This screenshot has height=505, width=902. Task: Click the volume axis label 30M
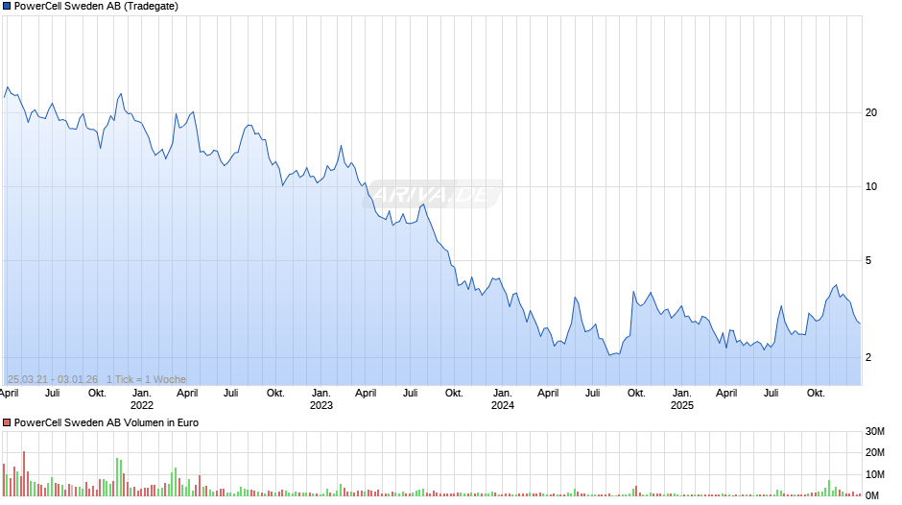[875, 431]
